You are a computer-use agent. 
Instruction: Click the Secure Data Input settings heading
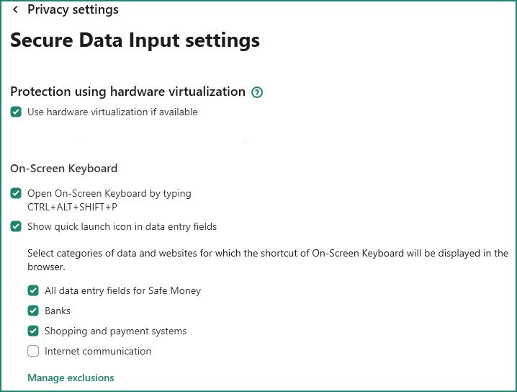point(135,40)
